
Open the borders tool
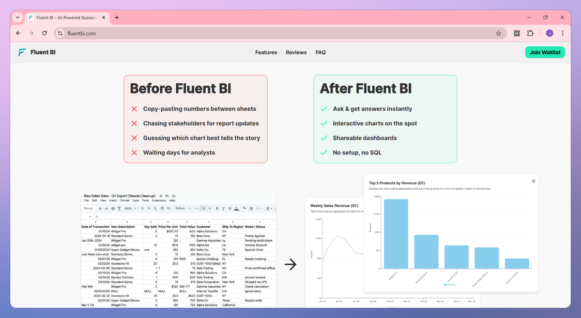[x=251, y=209]
